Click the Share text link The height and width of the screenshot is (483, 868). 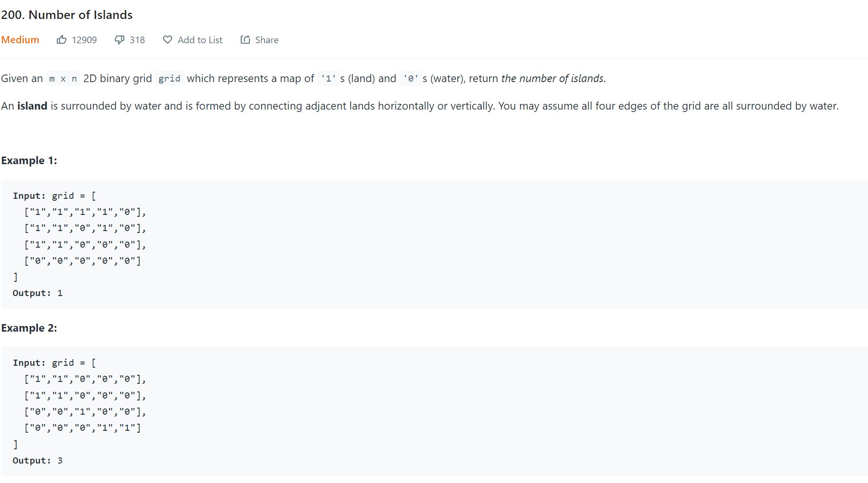266,40
